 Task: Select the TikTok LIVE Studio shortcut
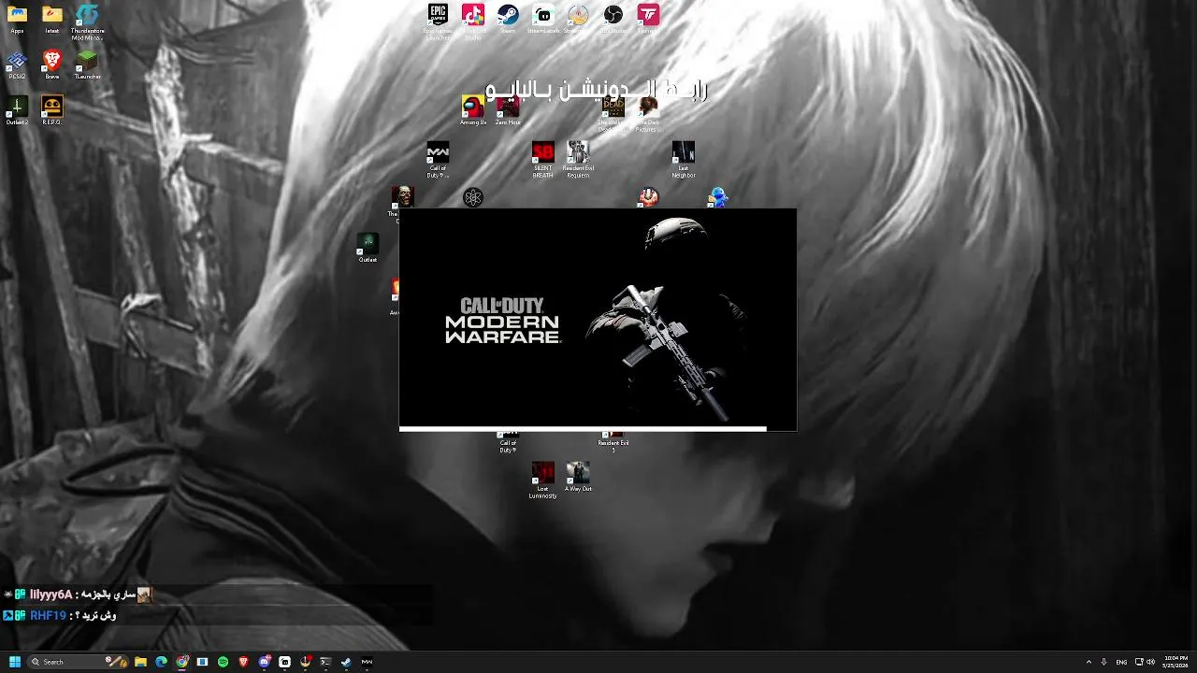point(473,21)
